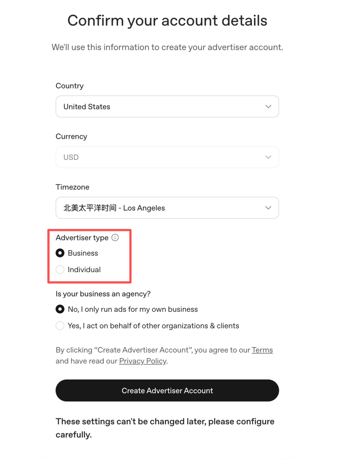The image size is (338, 459).
Task: Click the Currency dropdown chevron arrow
Action: 268,157
